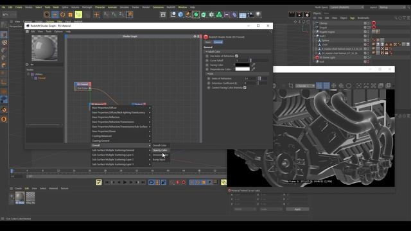The image size is (411, 231).
Task: Click the crop region icon in render view
Action: 291,85
